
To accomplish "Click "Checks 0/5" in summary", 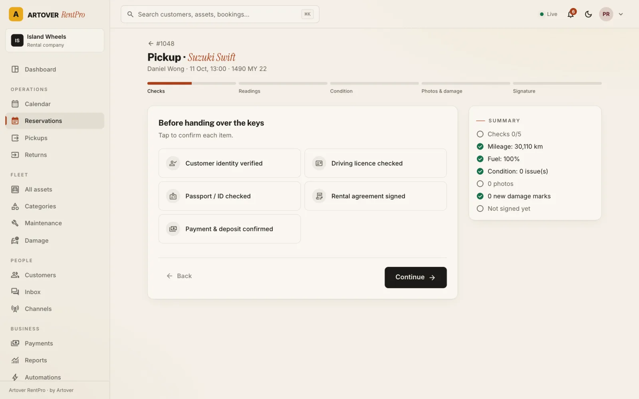I will pyautogui.click(x=504, y=134).
